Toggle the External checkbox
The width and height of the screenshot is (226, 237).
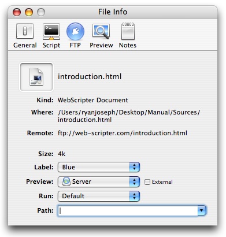pos(147,182)
